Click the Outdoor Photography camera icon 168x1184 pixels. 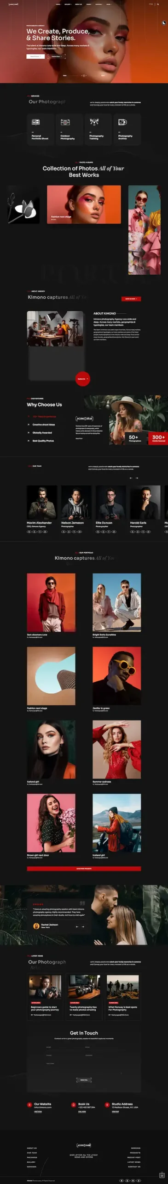click(65, 122)
